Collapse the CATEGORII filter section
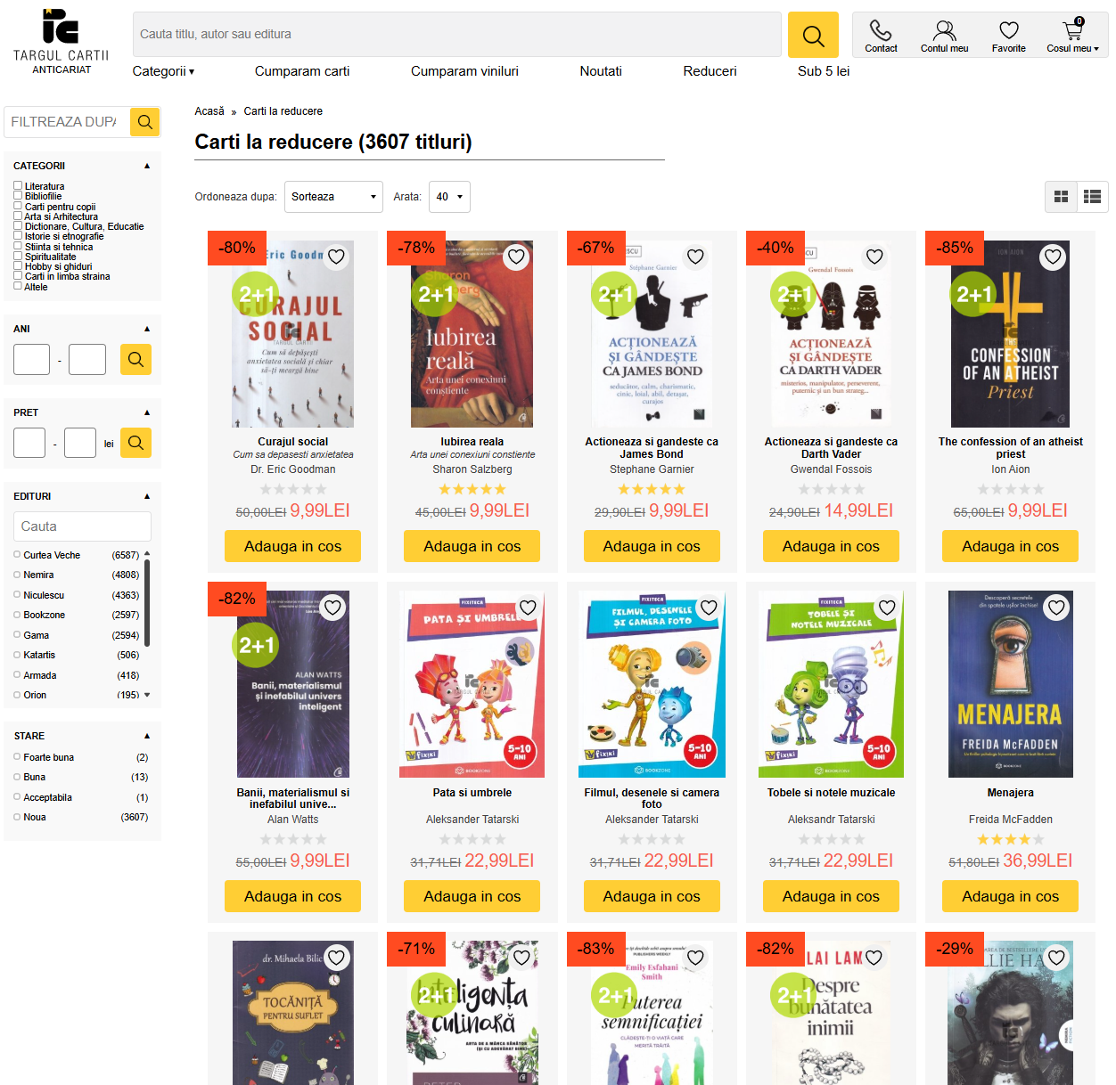 coord(147,166)
